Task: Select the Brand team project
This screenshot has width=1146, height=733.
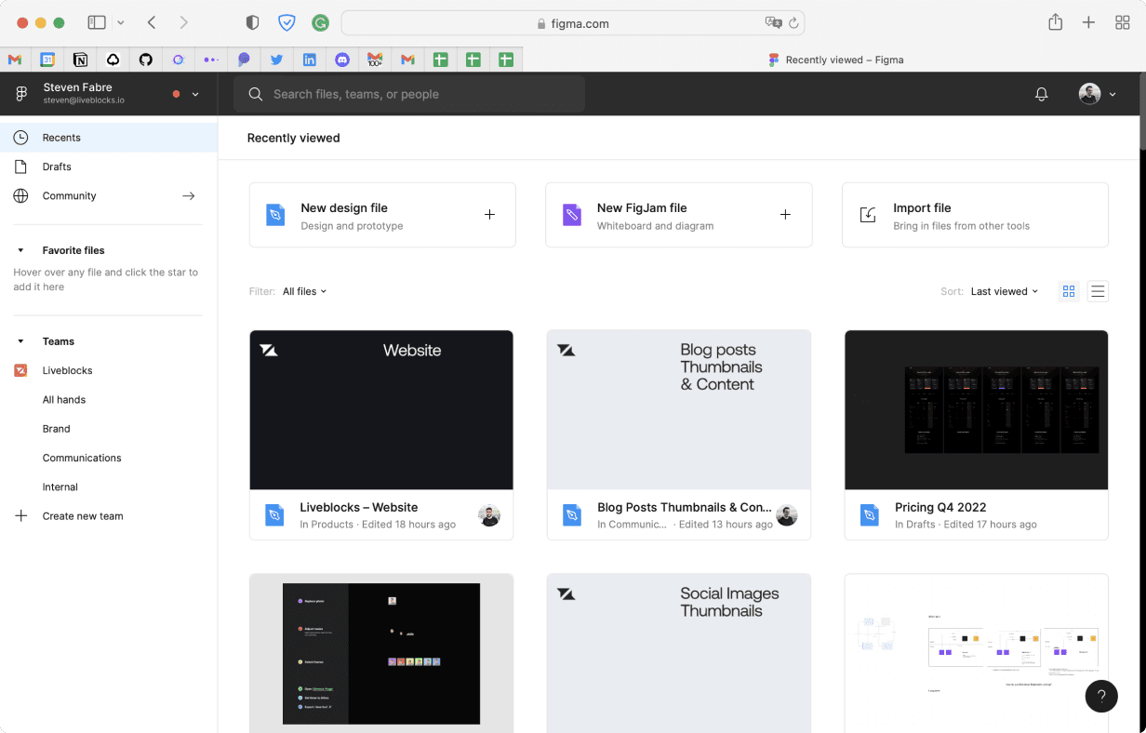Action: (x=56, y=428)
